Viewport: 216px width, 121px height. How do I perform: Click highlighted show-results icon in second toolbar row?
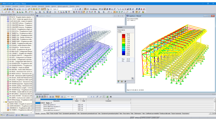pos(115,12)
